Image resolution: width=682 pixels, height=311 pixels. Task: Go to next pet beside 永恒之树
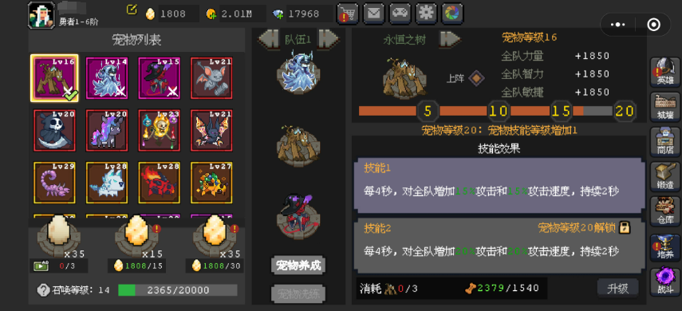pyautogui.click(x=450, y=39)
